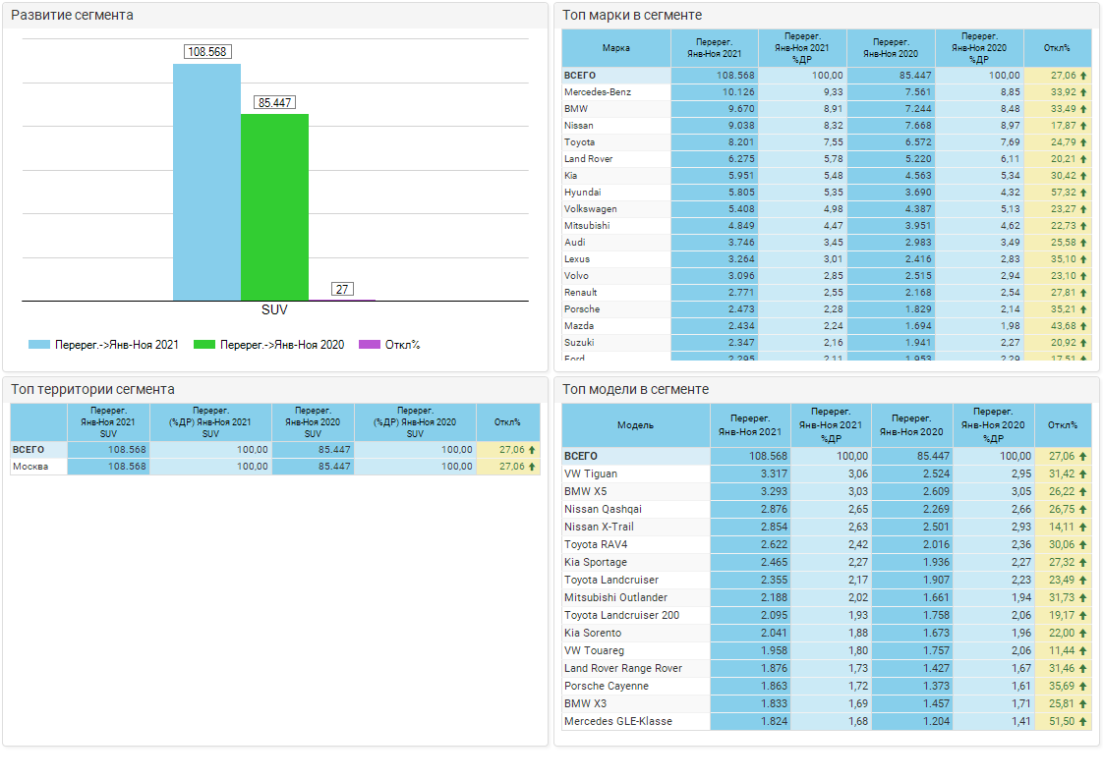1103x779 pixels.
Task: Select Land Rover in top brands table
Action: (x=589, y=159)
